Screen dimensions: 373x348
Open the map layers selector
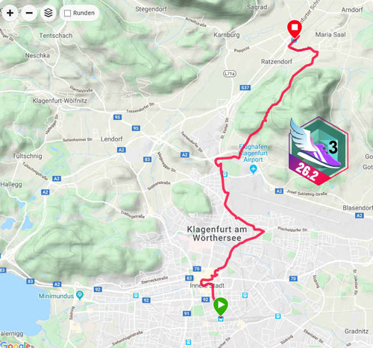tap(48, 13)
